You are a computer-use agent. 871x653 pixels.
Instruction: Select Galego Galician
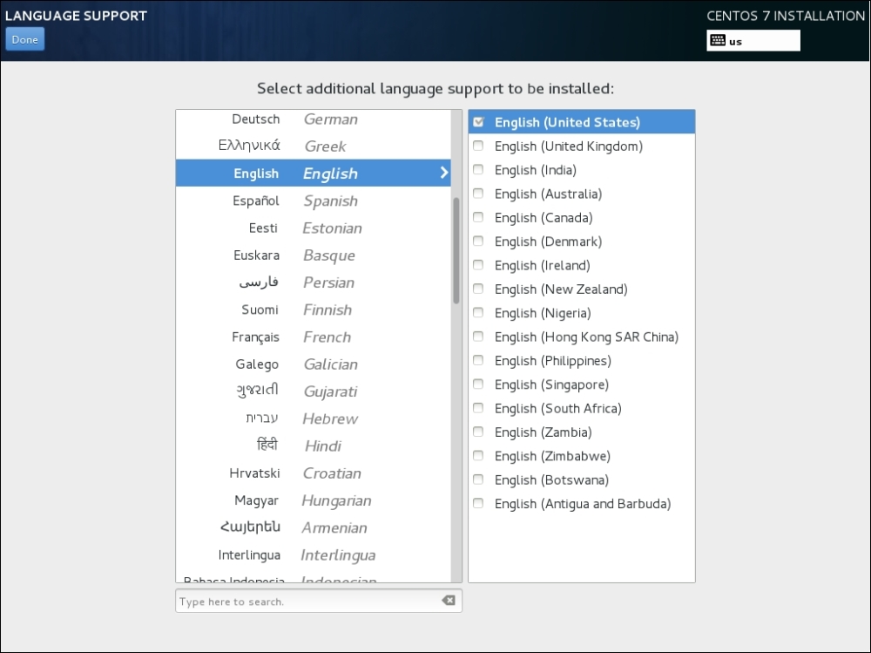click(x=314, y=364)
